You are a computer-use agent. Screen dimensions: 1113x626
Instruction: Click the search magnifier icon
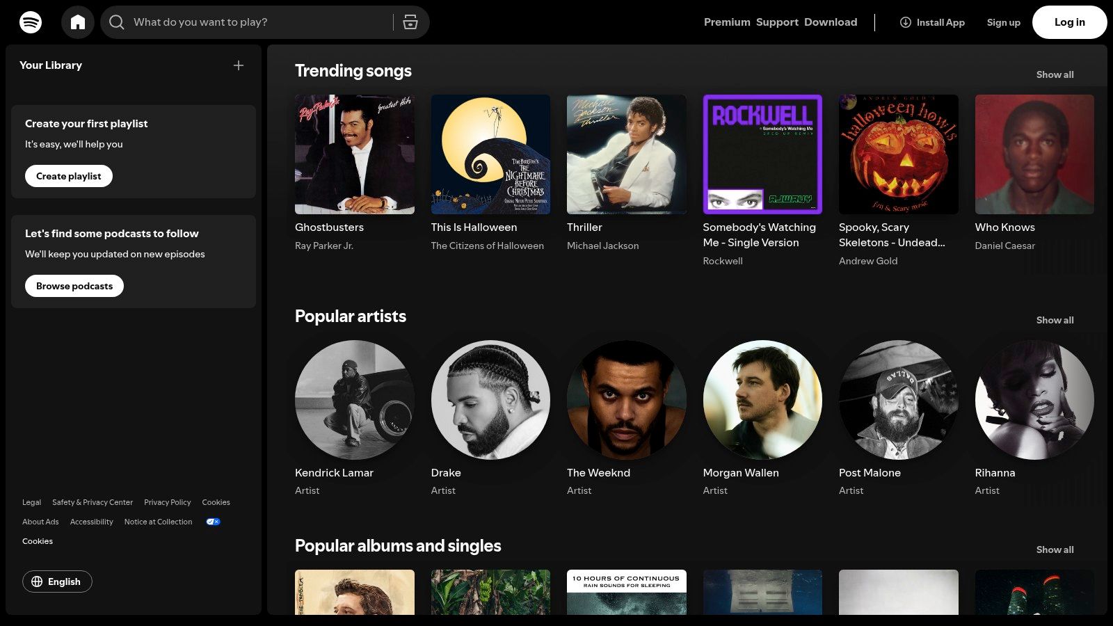[x=116, y=22]
